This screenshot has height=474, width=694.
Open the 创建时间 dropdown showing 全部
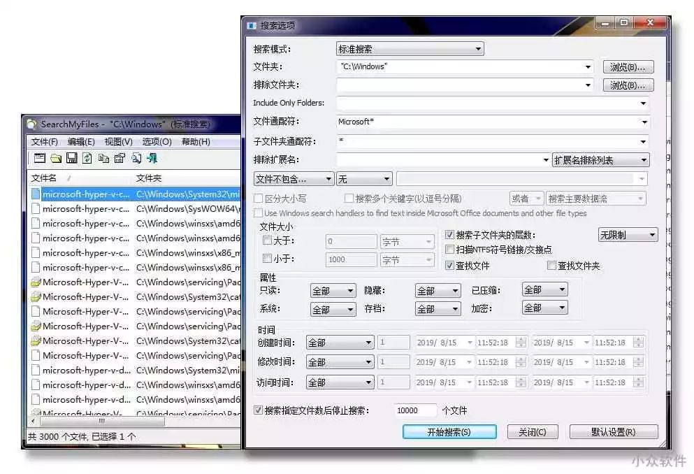pos(340,343)
